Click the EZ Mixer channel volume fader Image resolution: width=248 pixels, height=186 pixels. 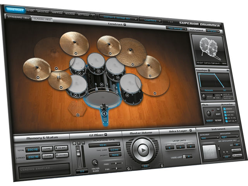78,153
